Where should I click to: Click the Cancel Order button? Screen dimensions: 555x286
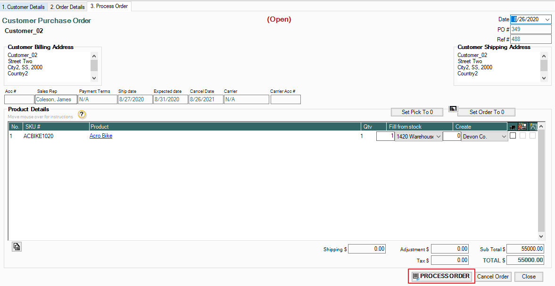click(x=493, y=277)
